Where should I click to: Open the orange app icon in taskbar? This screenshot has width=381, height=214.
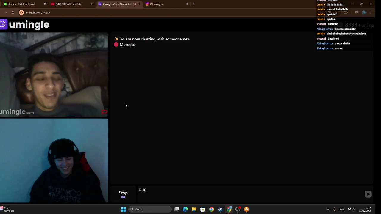(x=246, y=209)
